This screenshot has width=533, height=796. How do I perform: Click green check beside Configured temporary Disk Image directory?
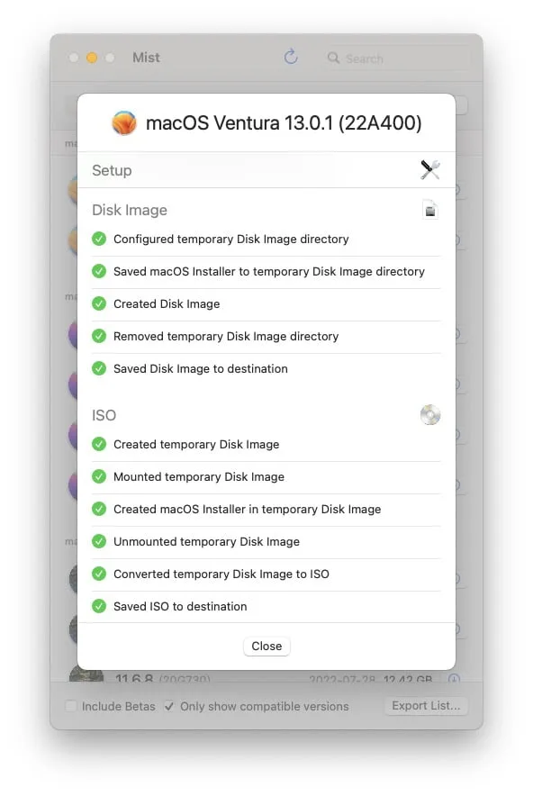pos(99,239)
